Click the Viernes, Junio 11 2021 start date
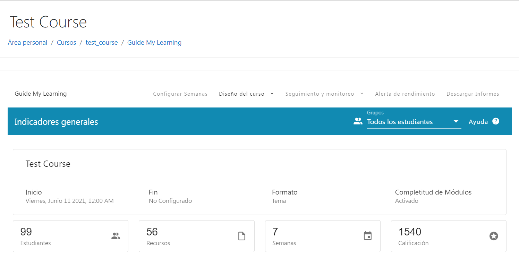 pyautogui.click(x=69, y=201)
